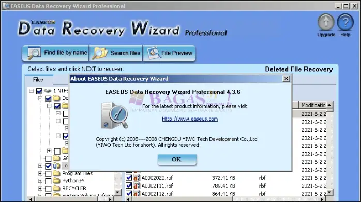
Task: Click the file icon of A0002112.rbf
Action: coord(137,194)
